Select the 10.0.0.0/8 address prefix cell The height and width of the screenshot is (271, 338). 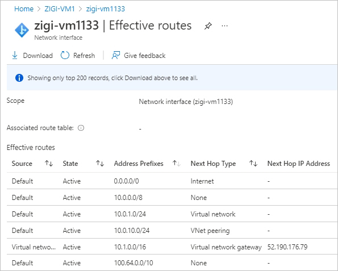click(128, 198)
